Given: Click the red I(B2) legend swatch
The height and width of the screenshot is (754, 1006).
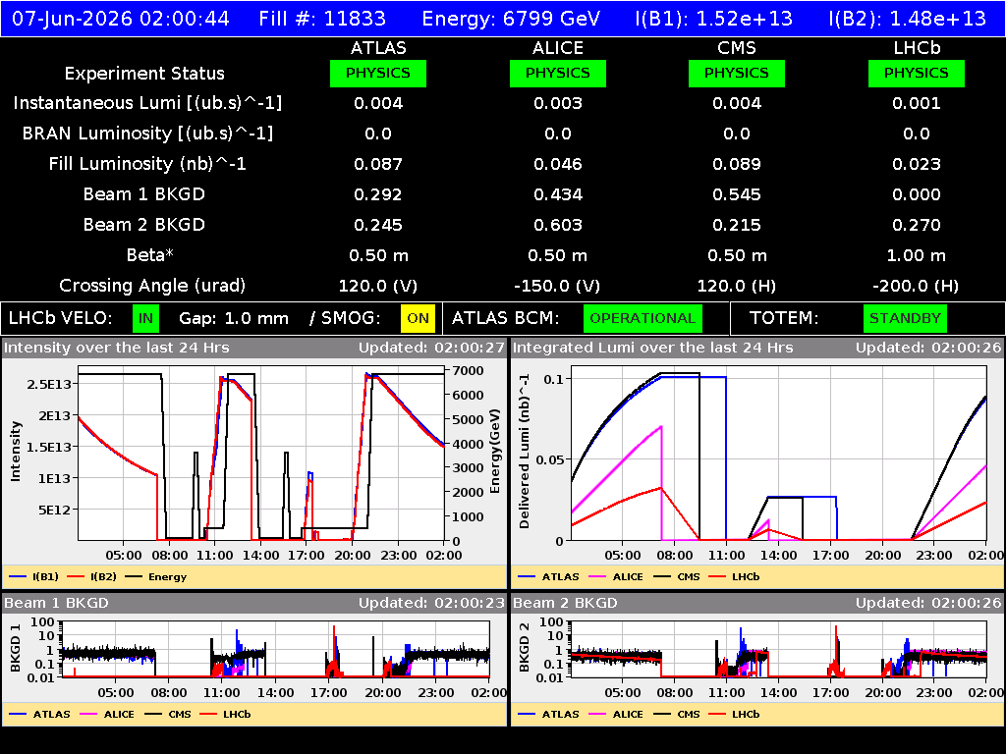Looking at the screenshot, I should [76, 577].
